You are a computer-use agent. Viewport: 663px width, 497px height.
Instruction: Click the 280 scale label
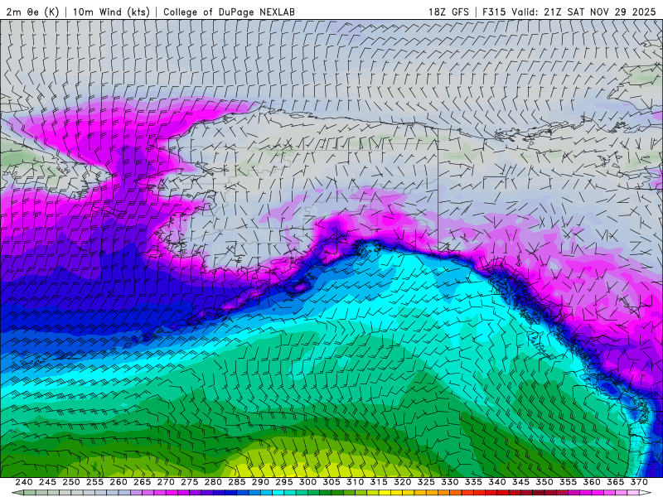click(213, 482)
